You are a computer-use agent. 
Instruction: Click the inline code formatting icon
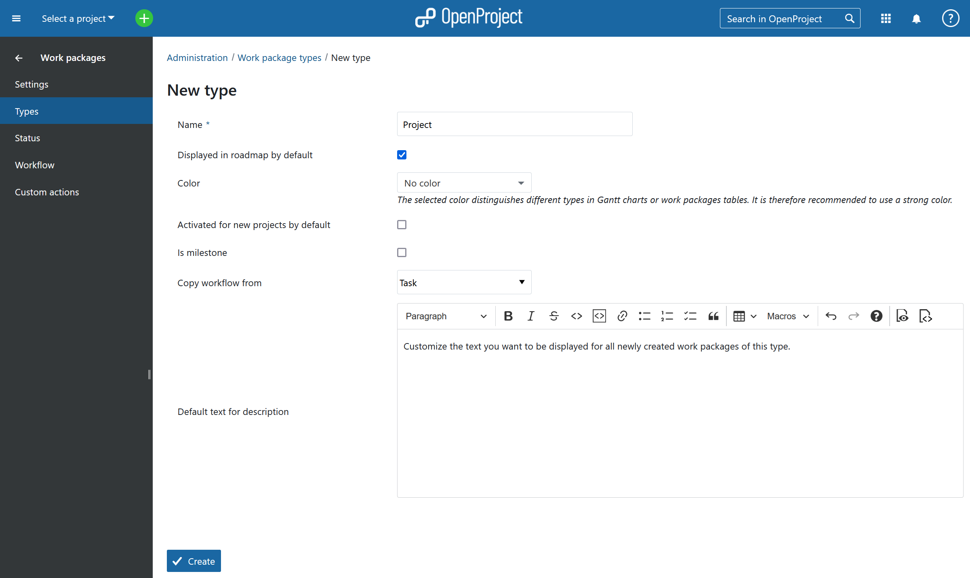click(576, 316)
